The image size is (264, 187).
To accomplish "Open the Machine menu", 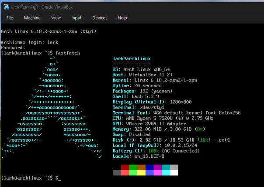I will [32, 18].
